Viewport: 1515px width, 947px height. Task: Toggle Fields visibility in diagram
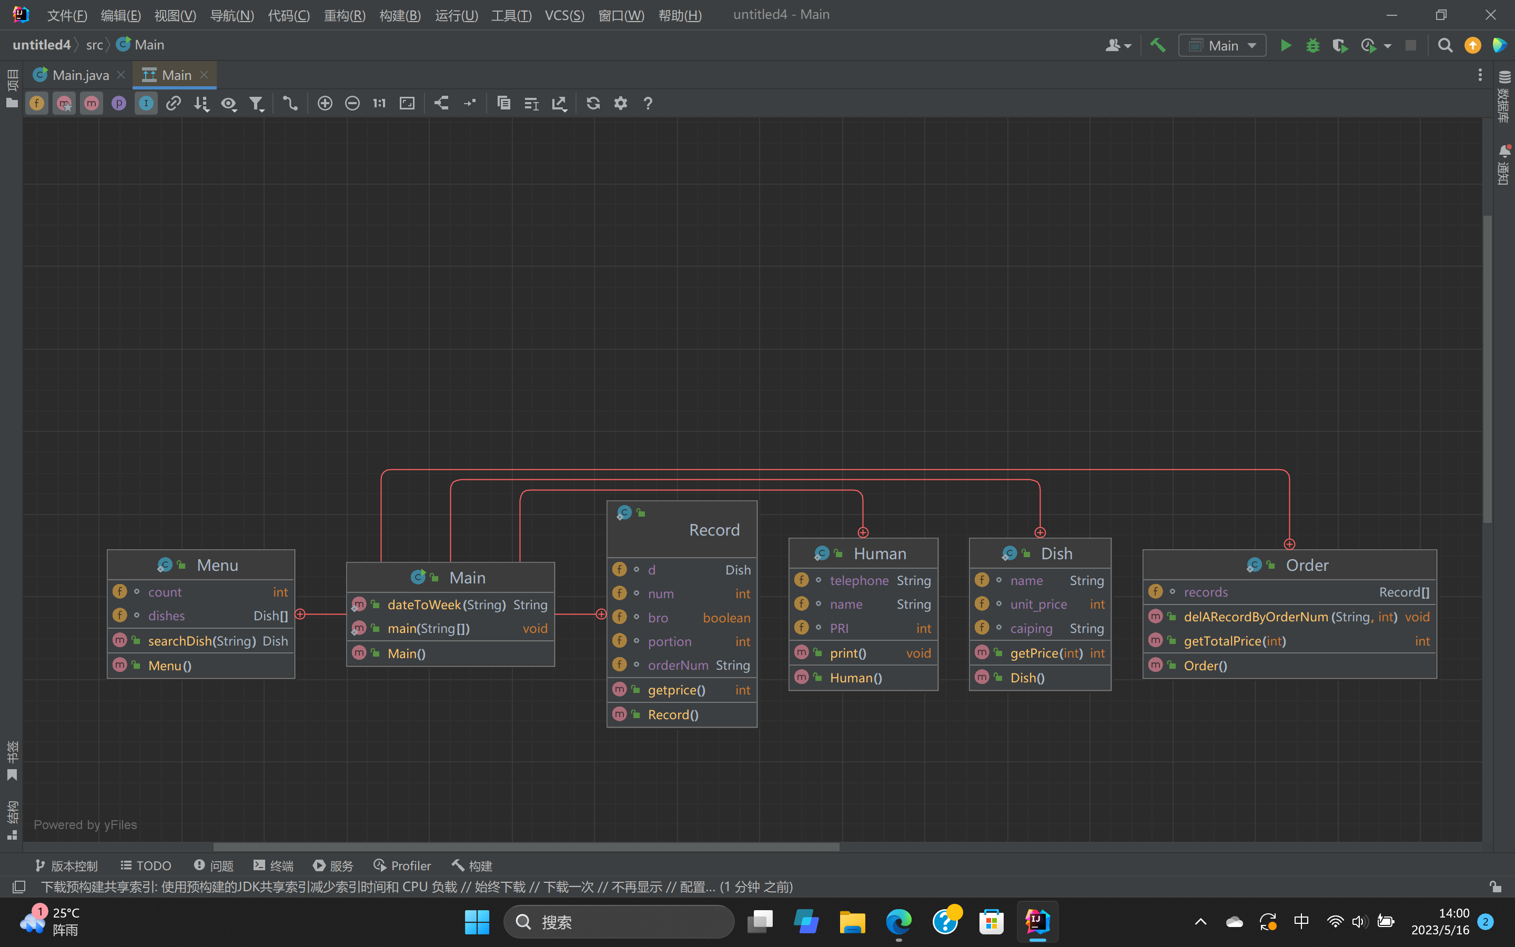coord(37,103)
